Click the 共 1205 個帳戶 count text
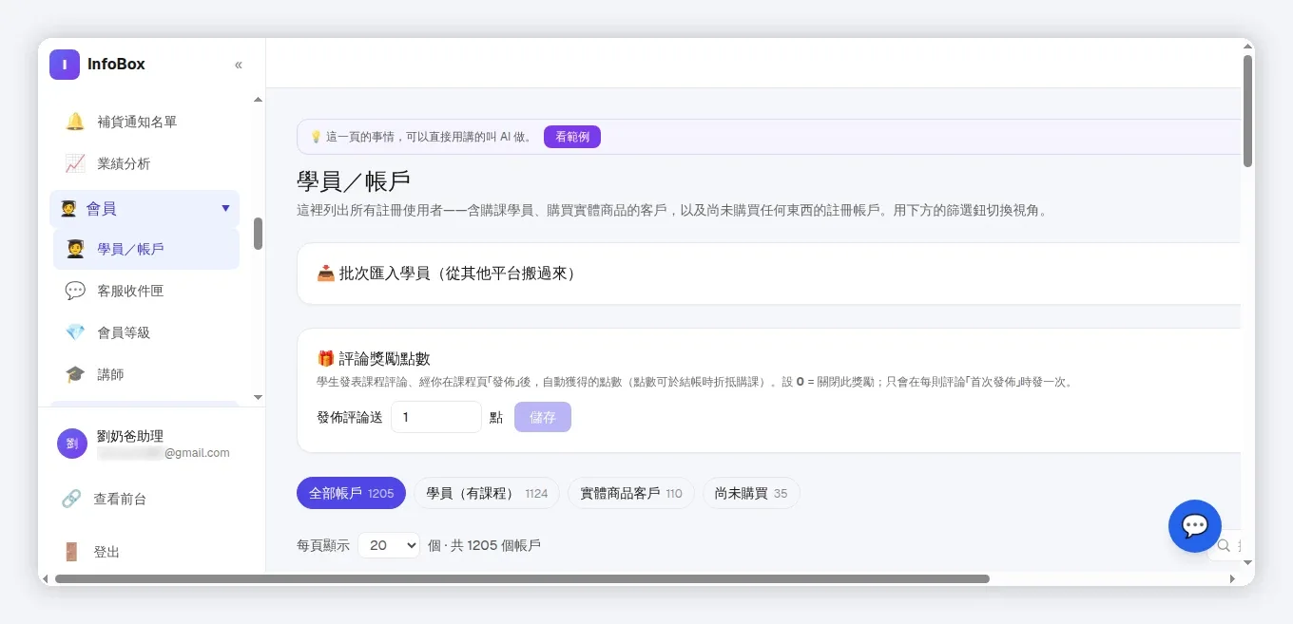The height and width of the screenshot is (624, 1293). [x=496, y=545]
